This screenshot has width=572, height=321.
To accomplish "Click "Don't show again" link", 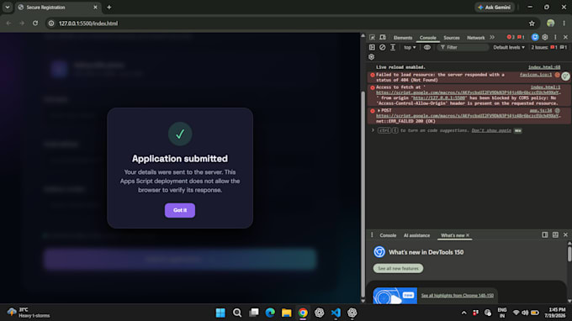I will point(491,130).
